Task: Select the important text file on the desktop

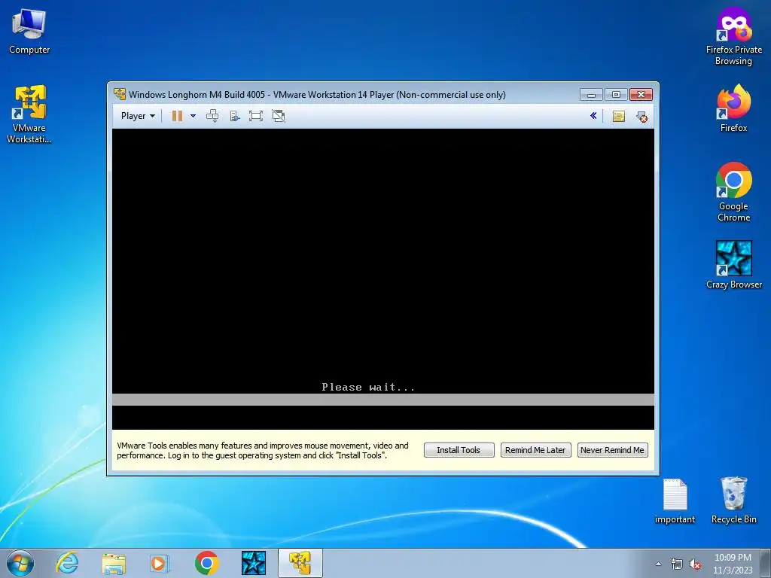Action: tap(675, 500)
